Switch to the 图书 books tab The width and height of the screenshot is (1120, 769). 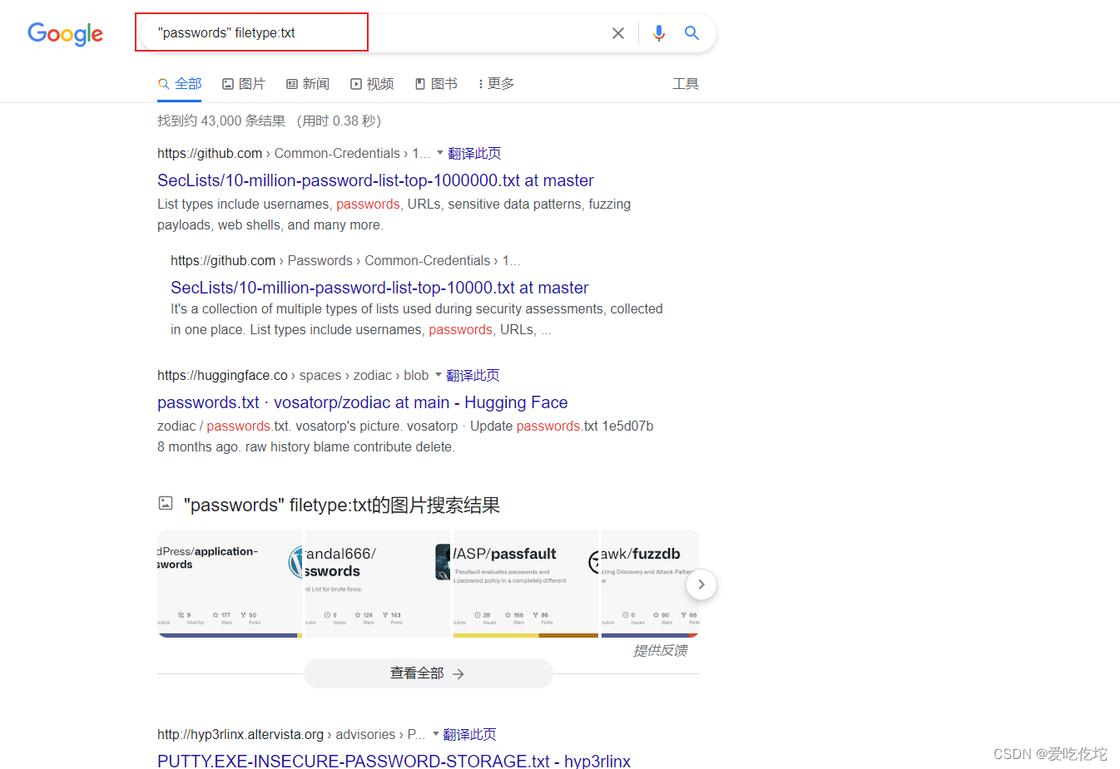click(436, 84)
